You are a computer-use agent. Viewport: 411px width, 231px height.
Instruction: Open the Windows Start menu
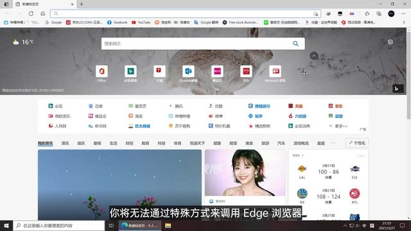tap(6, 225)
